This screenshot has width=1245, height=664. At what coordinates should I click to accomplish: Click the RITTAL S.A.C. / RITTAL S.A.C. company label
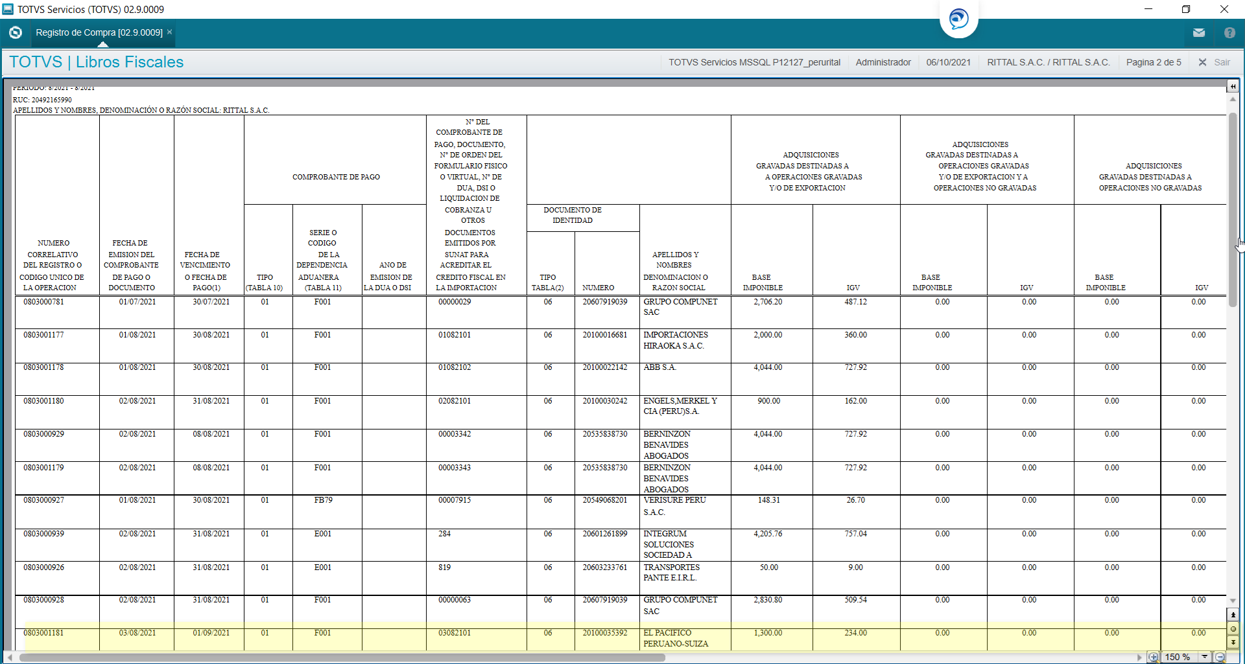[1049, 62]
